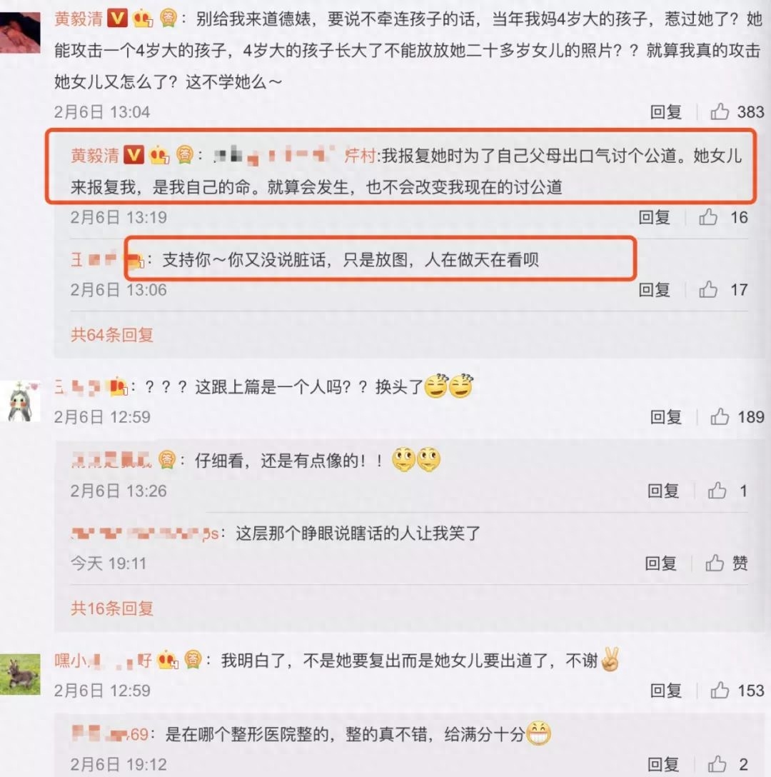This screenshot has width=771, height=777.
Task: Reply to the top comment posted at 13:04
Action: (x=665, y=112)
